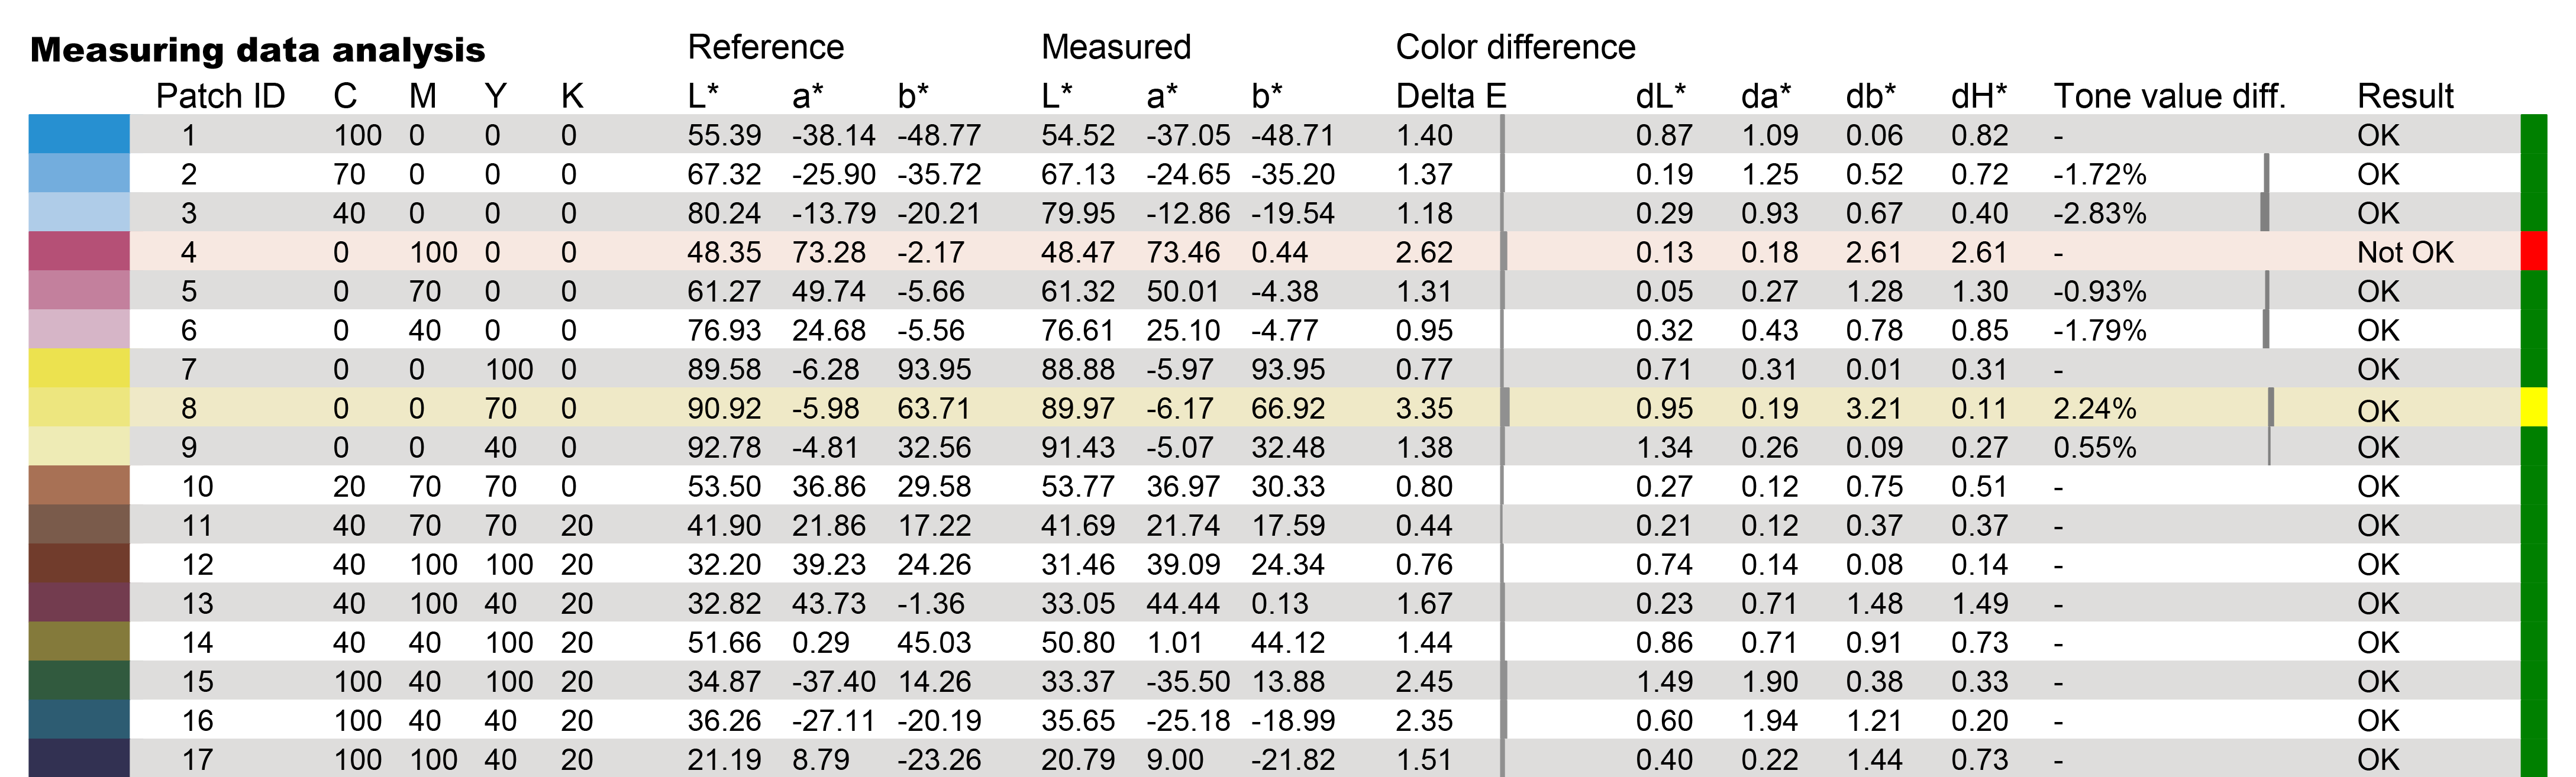Select the magenta swatch of patch 4
Screen dimensions: 2576x777
(x=79, y=251)
